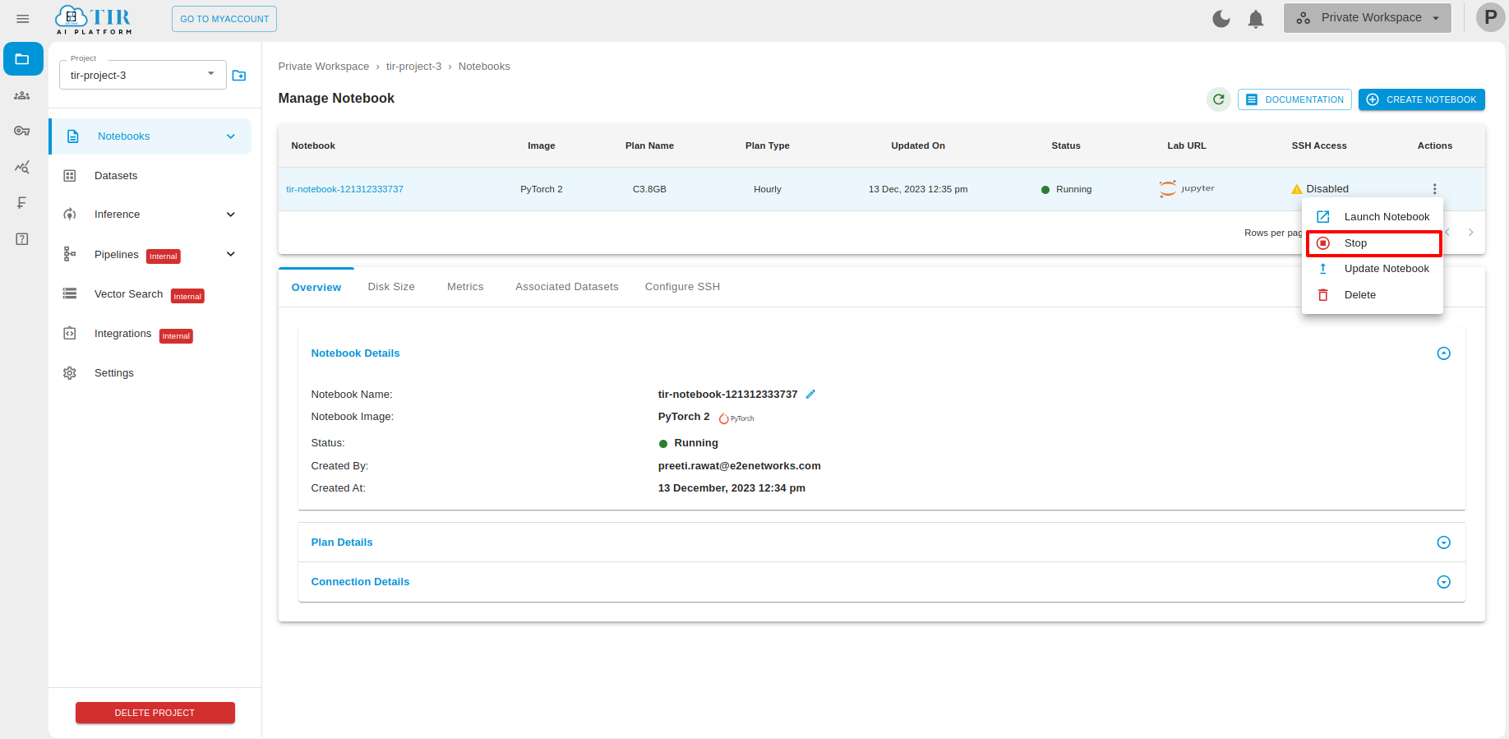Screen dimensions: 1509x739
Task: Toggle dark mode moon icon
Action: tap(1221, 18)
